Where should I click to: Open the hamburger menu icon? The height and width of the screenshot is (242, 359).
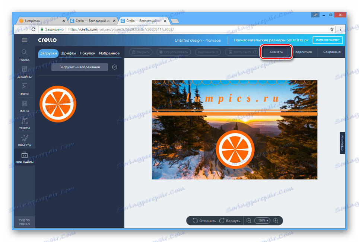[x=25, y=40]
